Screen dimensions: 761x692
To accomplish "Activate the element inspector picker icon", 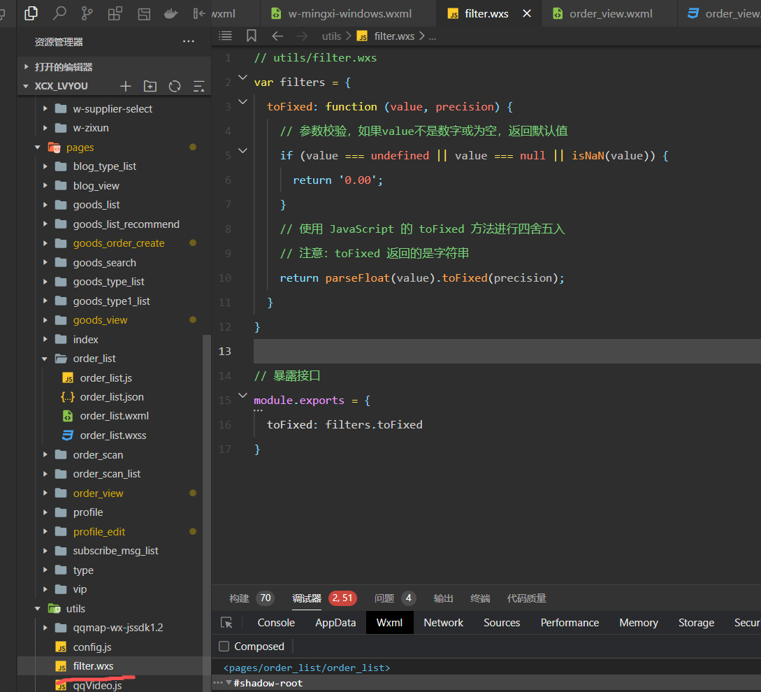I will pos(226,623).
